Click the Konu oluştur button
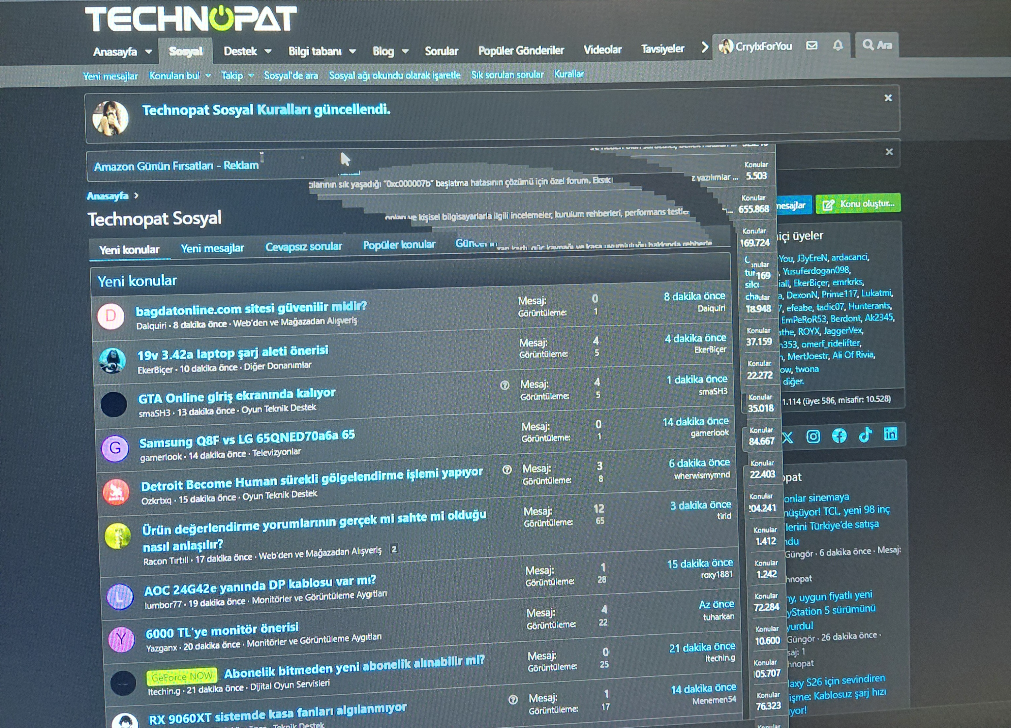Viewport: 1011px width, 728px height. [858, 204]
